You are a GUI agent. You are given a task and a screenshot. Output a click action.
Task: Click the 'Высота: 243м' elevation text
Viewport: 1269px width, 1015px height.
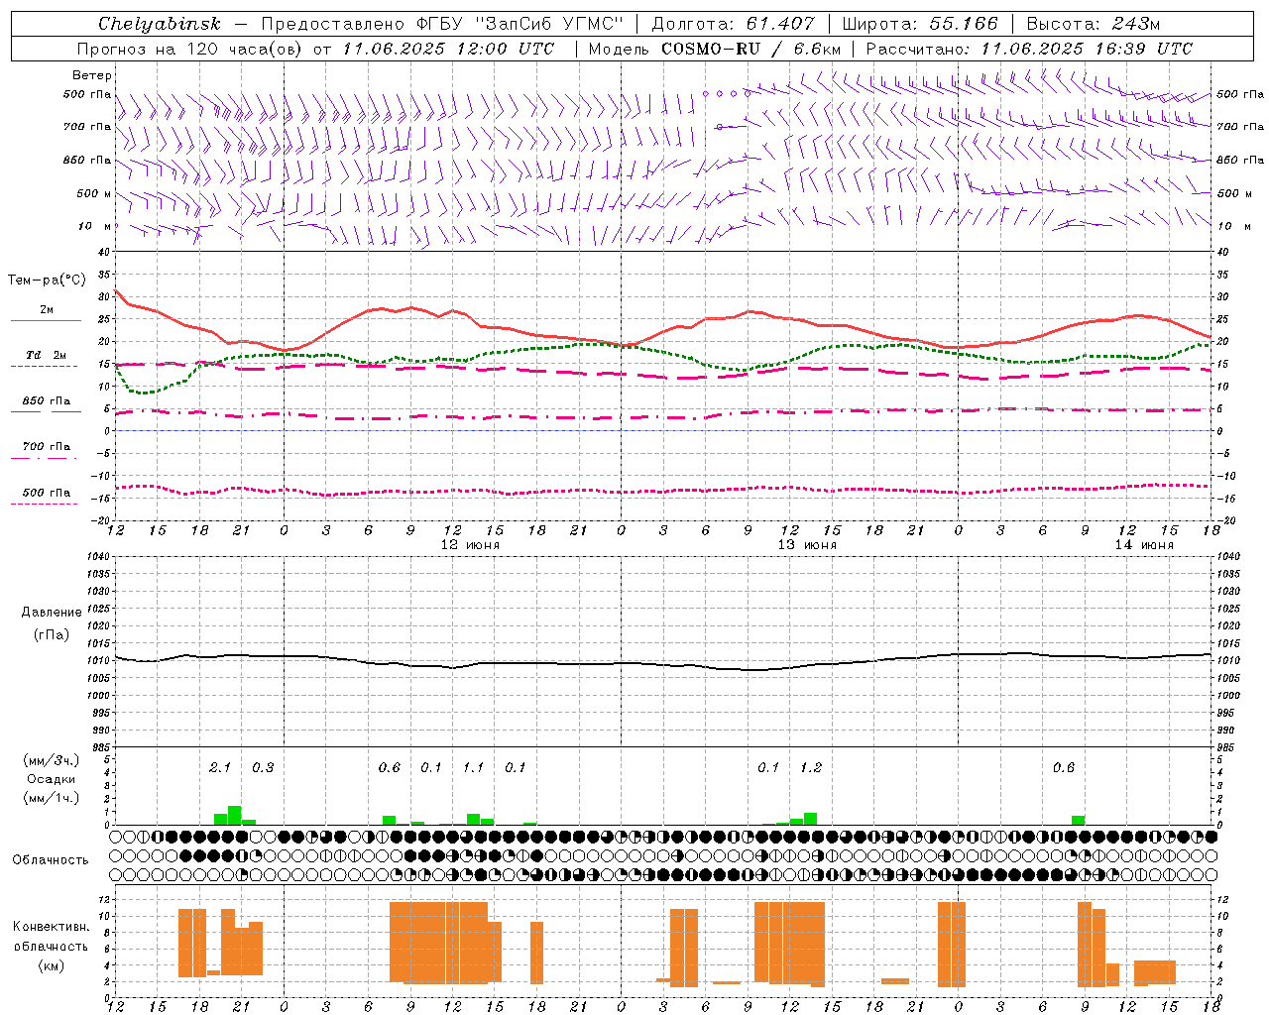(1093, 24)
